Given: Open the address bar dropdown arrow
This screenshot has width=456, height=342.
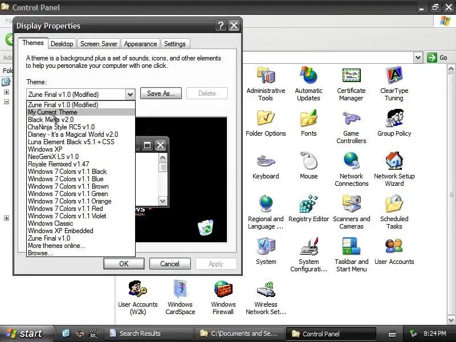Looking at the screenshot, I should tap(418, 58).
